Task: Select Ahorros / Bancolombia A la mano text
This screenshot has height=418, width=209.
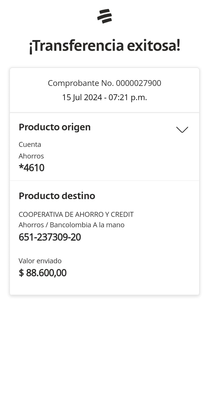Action: 71,225
